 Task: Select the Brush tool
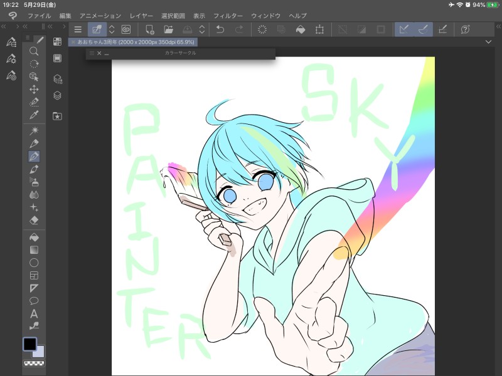coord(34,169)
